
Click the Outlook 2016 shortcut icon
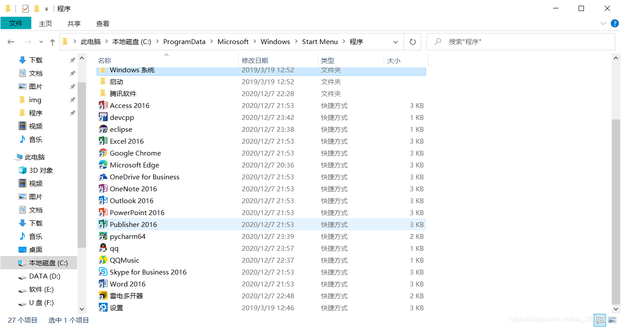(x=103, y=201)
